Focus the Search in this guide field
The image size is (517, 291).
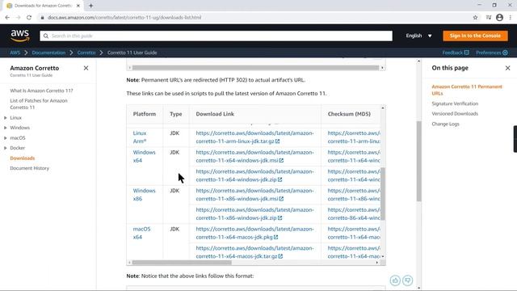click(x=216, y=36)
